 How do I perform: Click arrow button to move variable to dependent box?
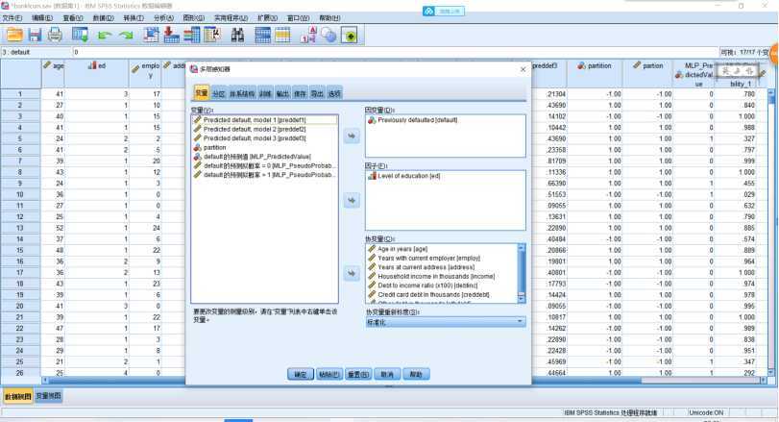(352, 136)
